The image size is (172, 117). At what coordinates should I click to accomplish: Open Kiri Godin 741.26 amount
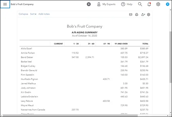coord(124,92)
